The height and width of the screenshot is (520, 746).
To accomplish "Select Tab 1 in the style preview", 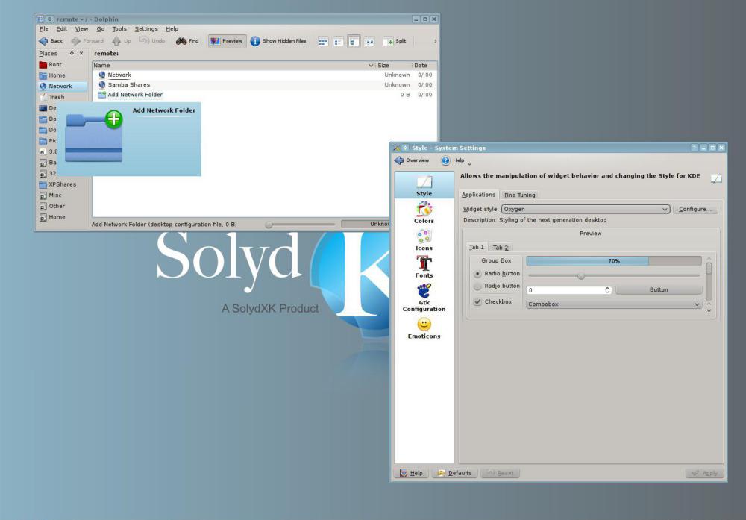I will click(477, 247).
